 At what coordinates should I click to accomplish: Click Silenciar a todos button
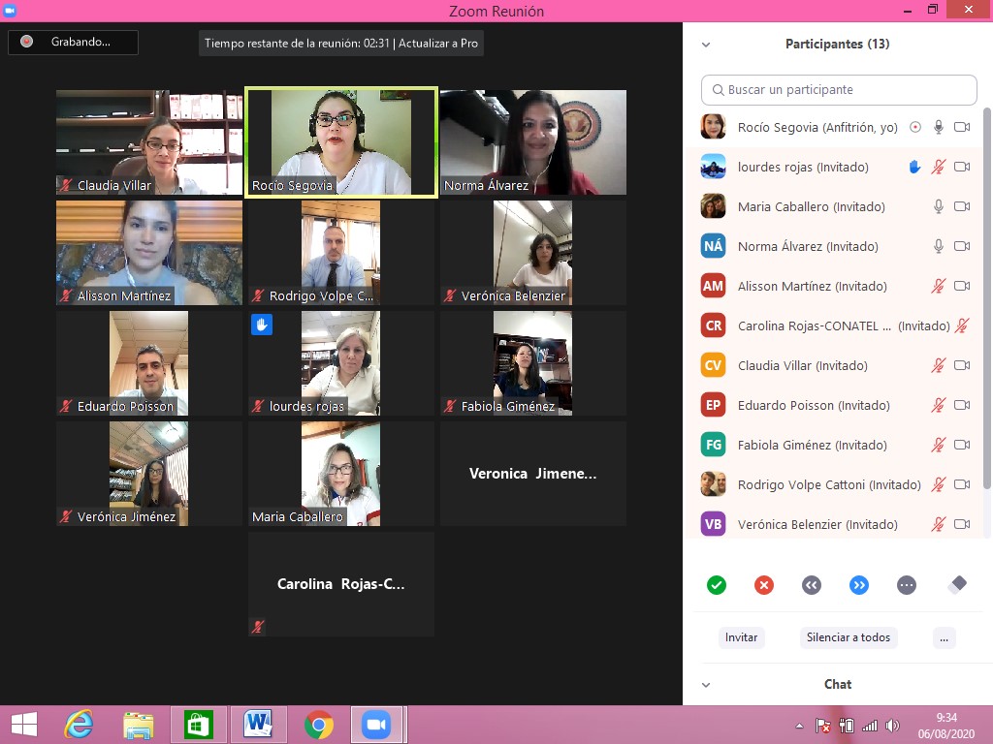848,637
